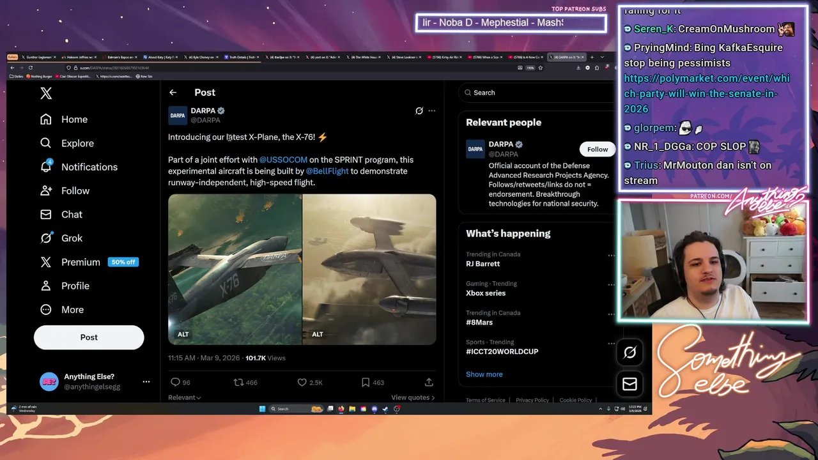Open Notifications in the sidebar
Image resolution: width=818 pixels, height=460 pixels.
79,167
